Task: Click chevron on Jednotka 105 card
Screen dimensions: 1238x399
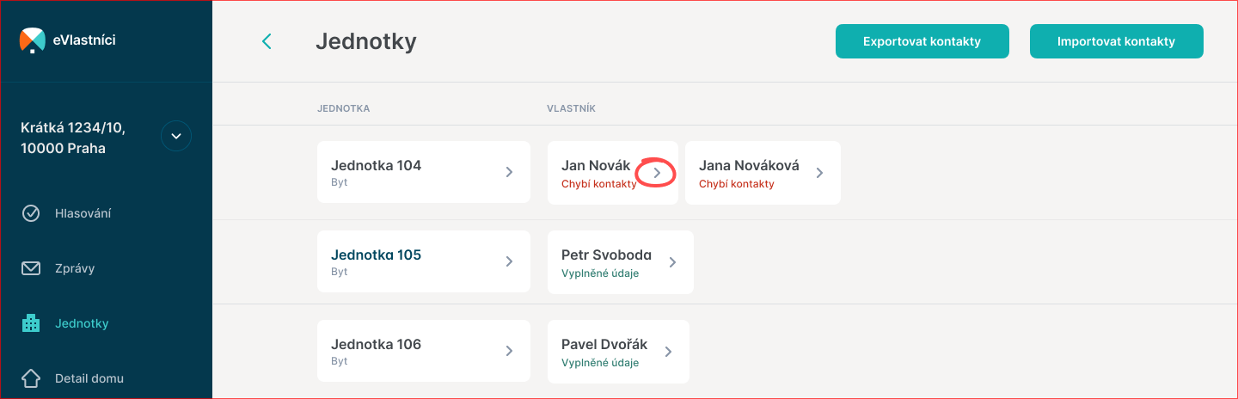Action: pos(509,261)
